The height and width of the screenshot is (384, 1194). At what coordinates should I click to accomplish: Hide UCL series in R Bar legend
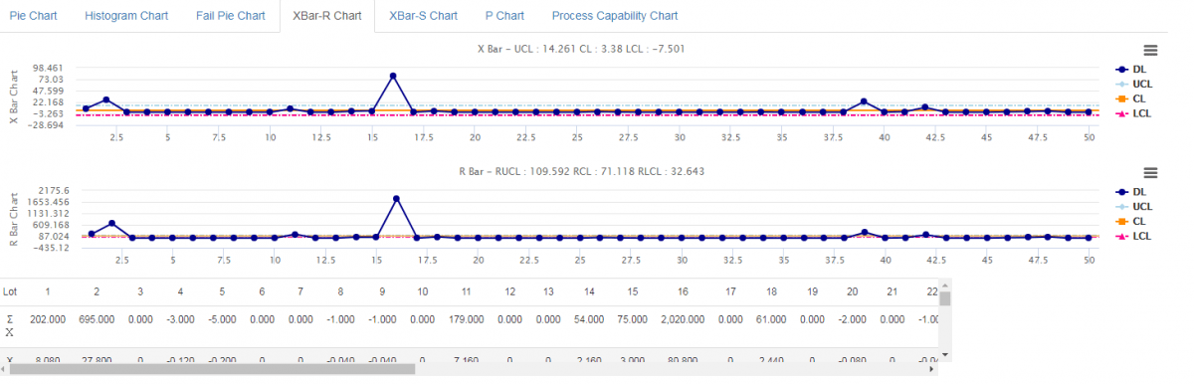point(1134,206)
